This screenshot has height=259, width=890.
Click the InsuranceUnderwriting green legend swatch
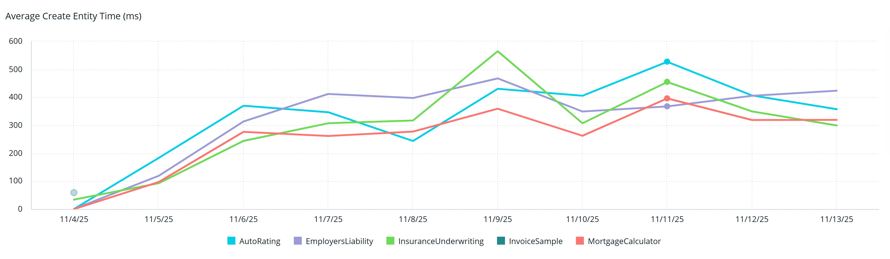[x=390, y=241]
